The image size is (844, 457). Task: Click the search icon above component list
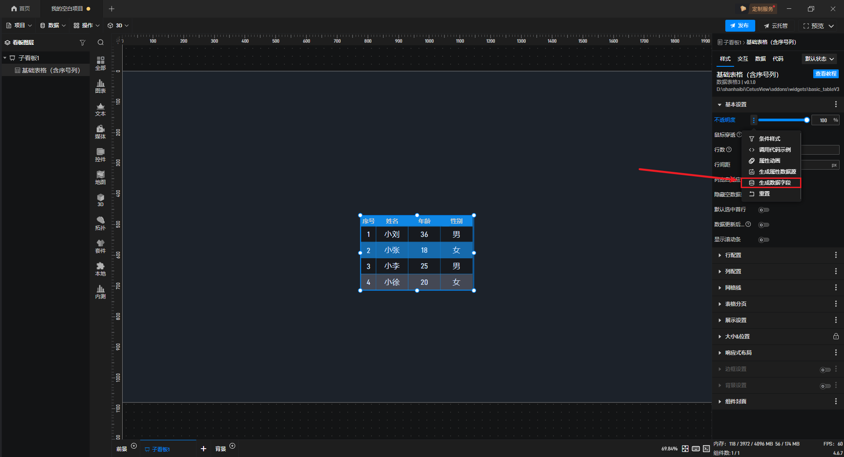(x=101, y=43)
